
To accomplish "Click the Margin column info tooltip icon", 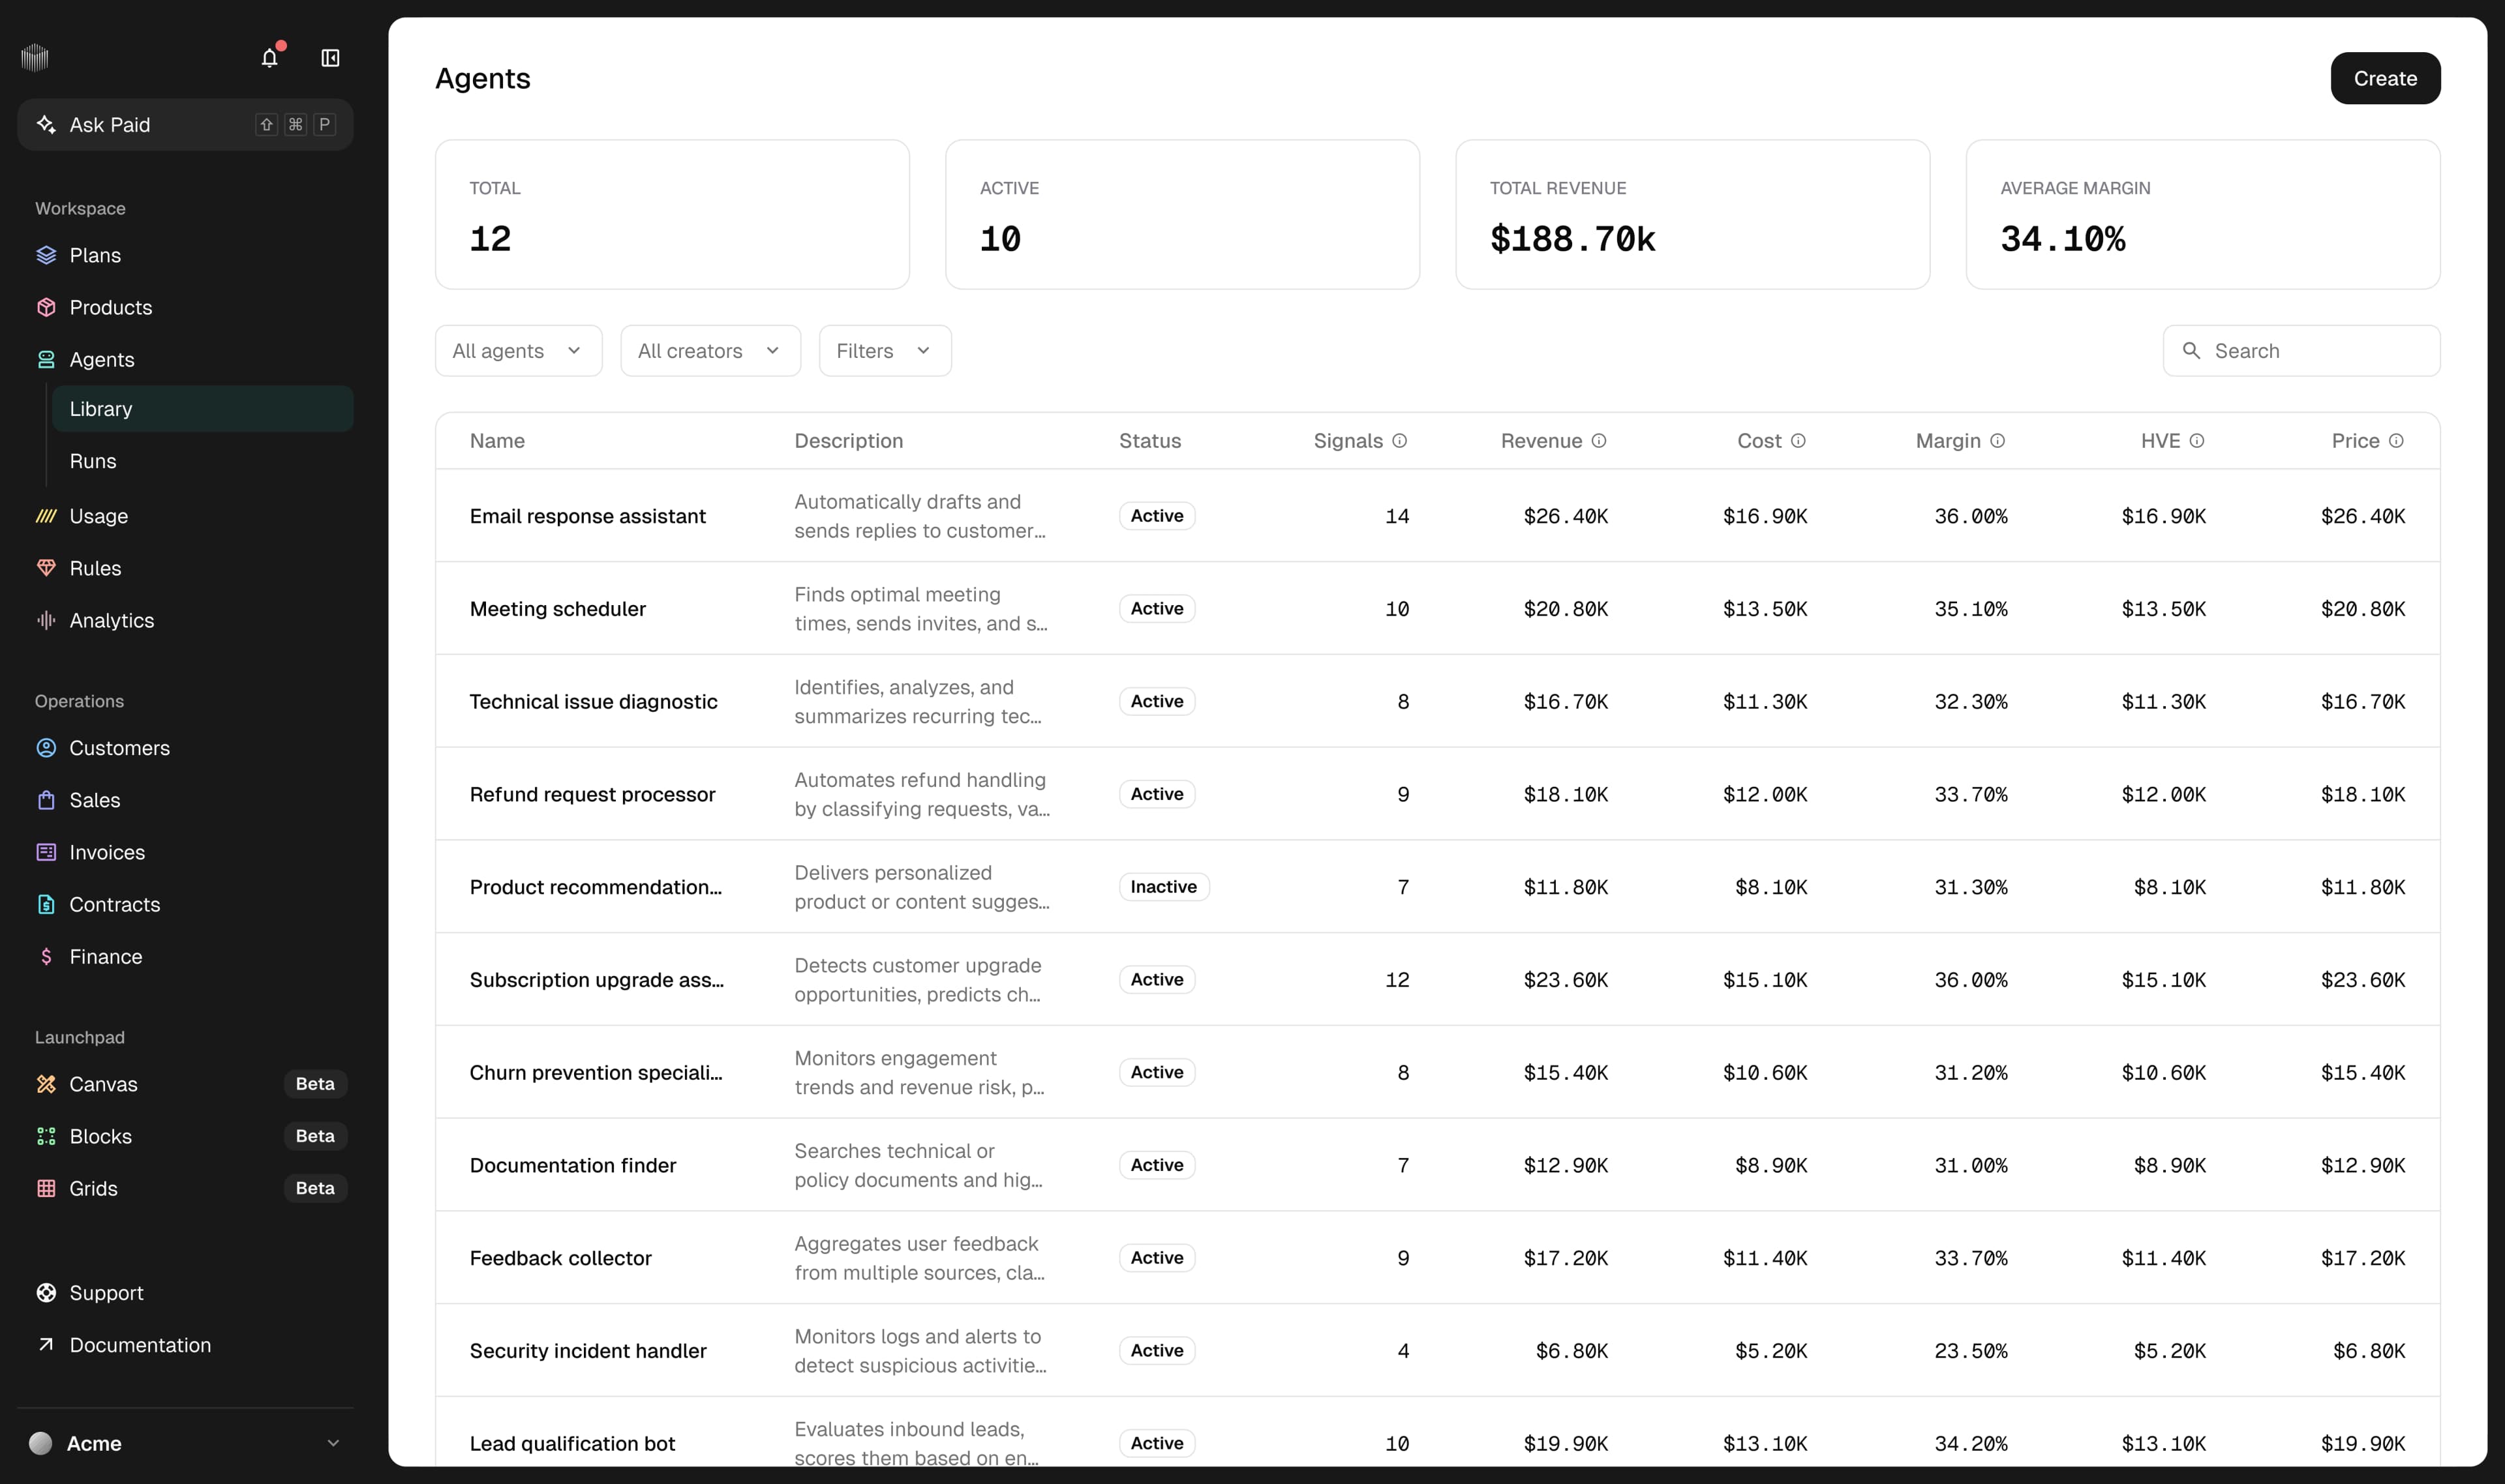I will [1997, 440].
